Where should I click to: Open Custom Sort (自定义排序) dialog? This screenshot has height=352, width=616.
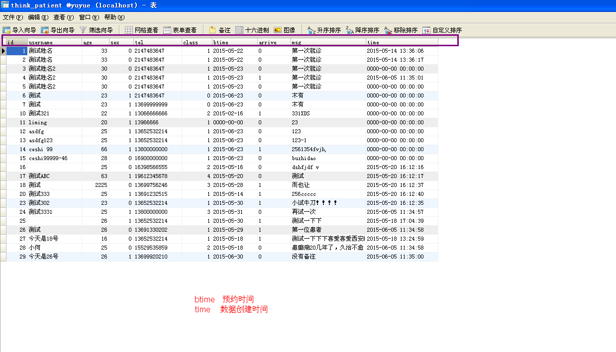(442, 30)
